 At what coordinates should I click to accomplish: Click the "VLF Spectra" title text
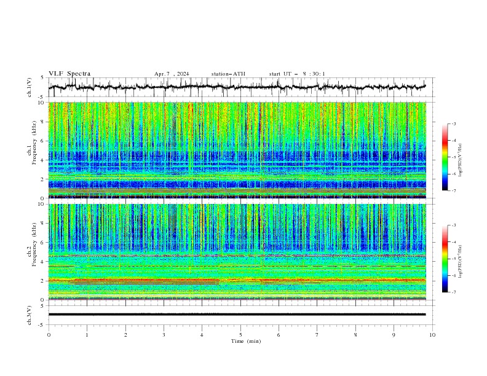[x=69, y=74]
